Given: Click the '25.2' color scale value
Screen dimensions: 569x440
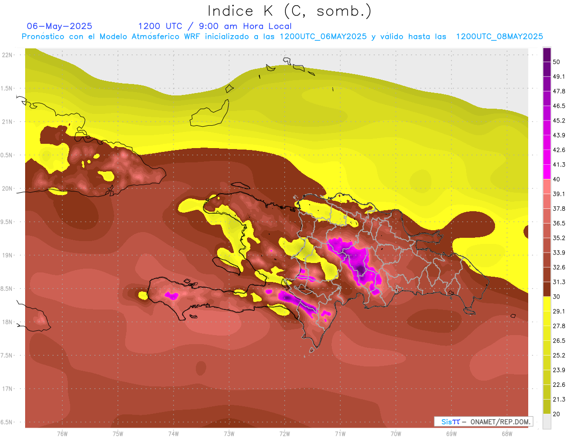Looking at the screenshot, I should pos(559,355).
